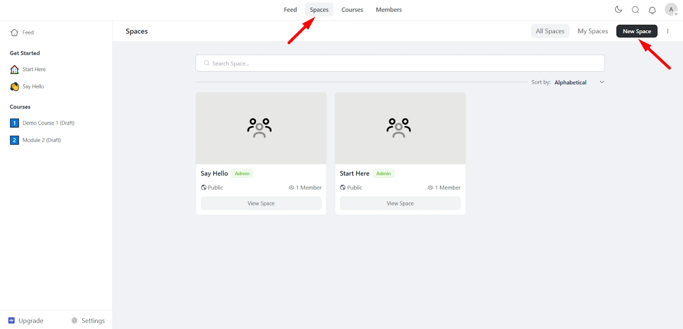Switch to the Courses top tab
Viewport: 683px width, 329px height.
[352, 10]
